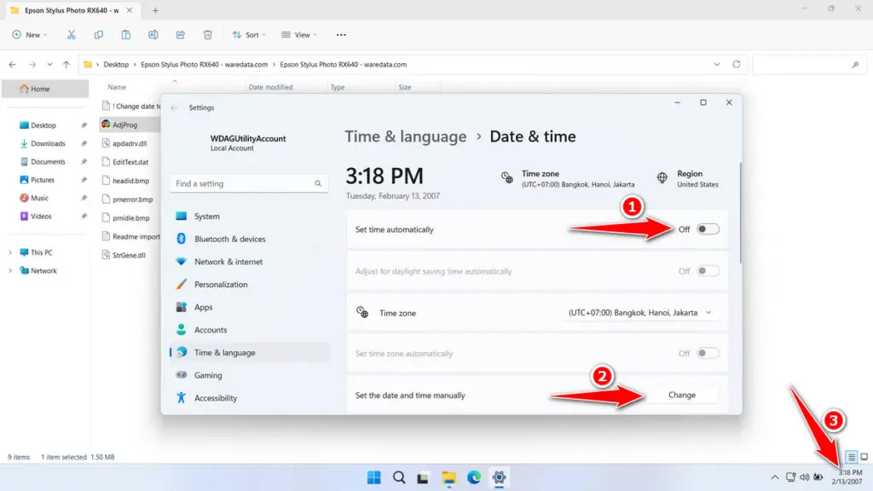Image resolution: width=873 pixels, height=491 pixels.
Task: Open the Time zone dropdown list
Action: point(639,313)
